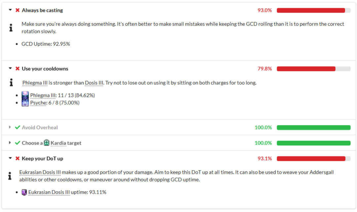Collapse the Keep your DoT up section
Viewport: 357px width, 212px height.
10,158
